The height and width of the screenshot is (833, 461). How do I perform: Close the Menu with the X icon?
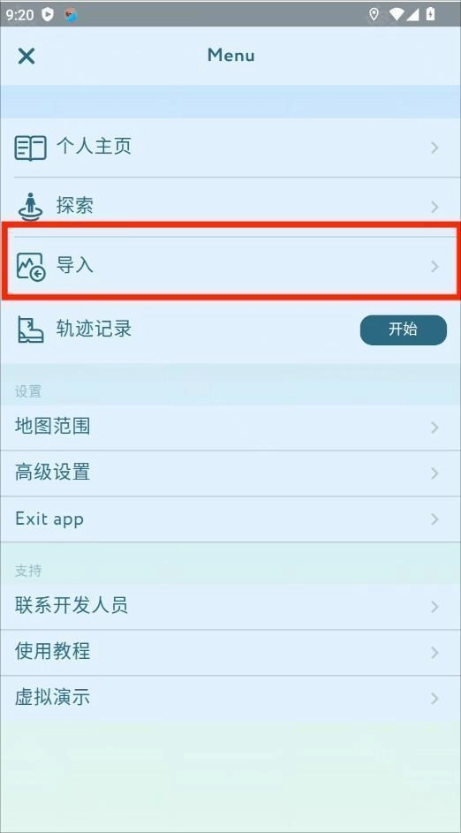pos(26,56)
